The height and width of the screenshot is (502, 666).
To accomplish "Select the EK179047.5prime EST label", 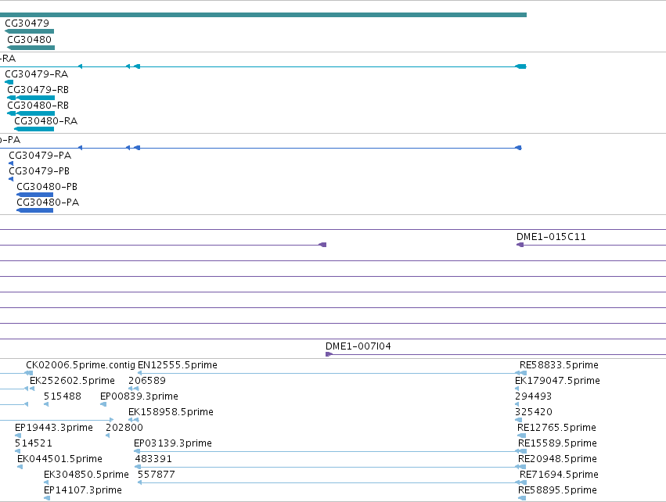I will point(557,381).
